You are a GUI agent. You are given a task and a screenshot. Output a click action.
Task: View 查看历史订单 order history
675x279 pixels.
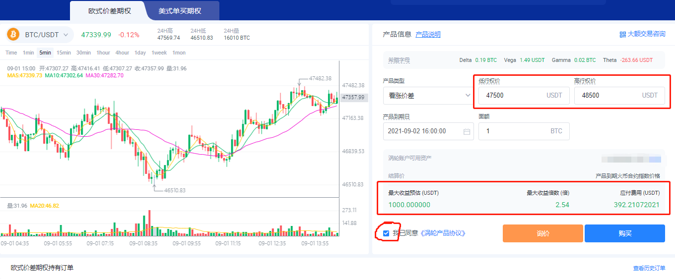(x=649, y=268)
